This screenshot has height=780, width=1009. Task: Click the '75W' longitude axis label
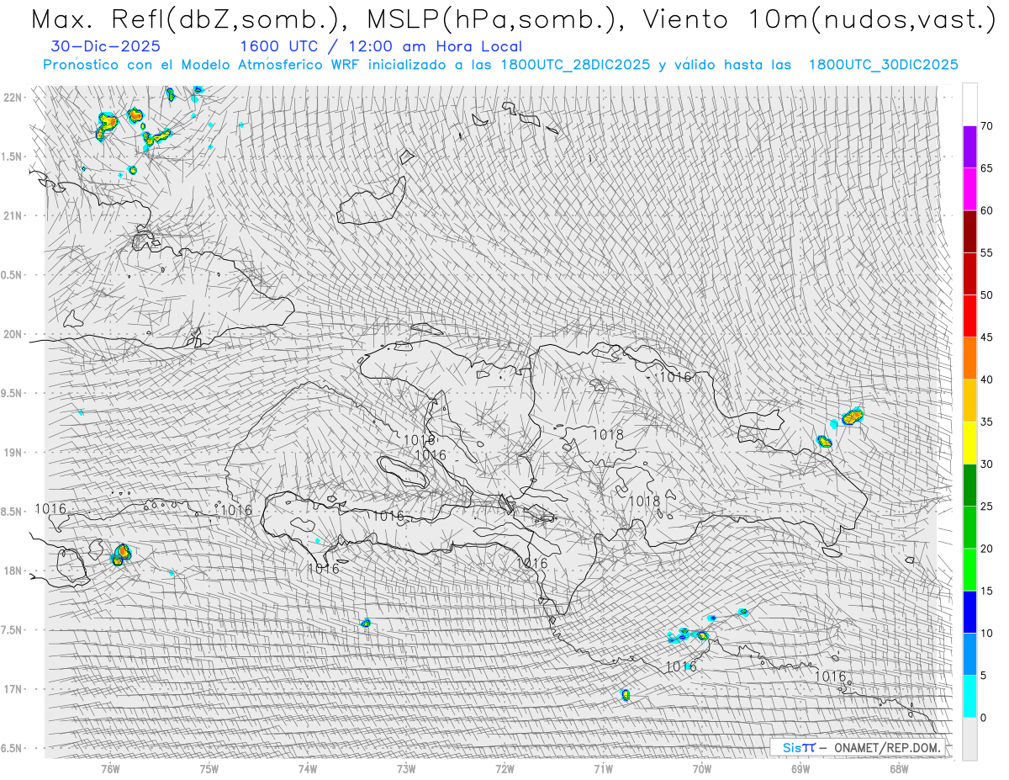tap(209, 768)
